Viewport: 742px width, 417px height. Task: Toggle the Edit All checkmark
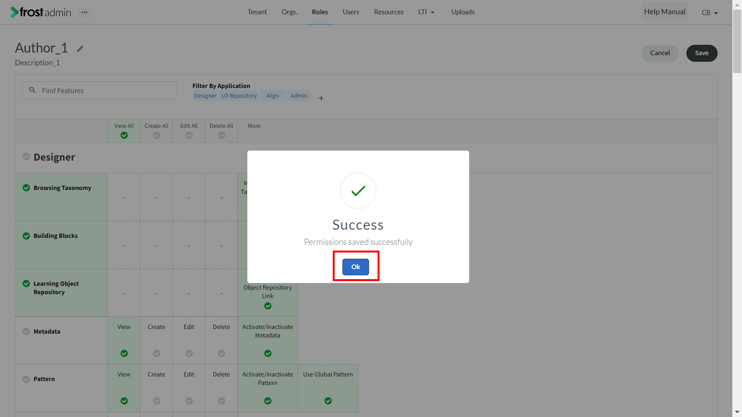(189, 135)
